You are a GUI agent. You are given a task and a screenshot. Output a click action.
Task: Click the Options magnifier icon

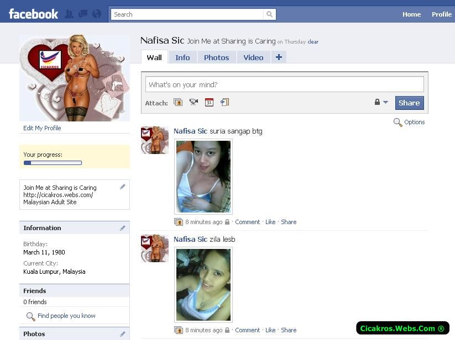click(398, 122)
